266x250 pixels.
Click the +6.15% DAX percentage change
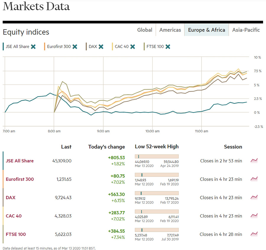pos(118,200)
